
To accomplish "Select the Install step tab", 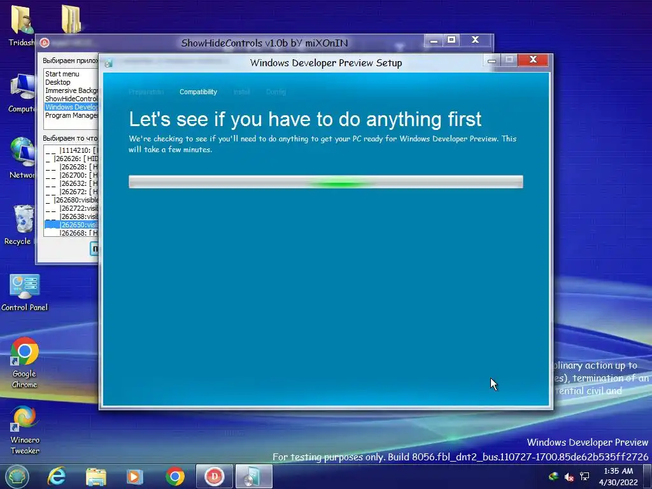I will pos(241,92).
